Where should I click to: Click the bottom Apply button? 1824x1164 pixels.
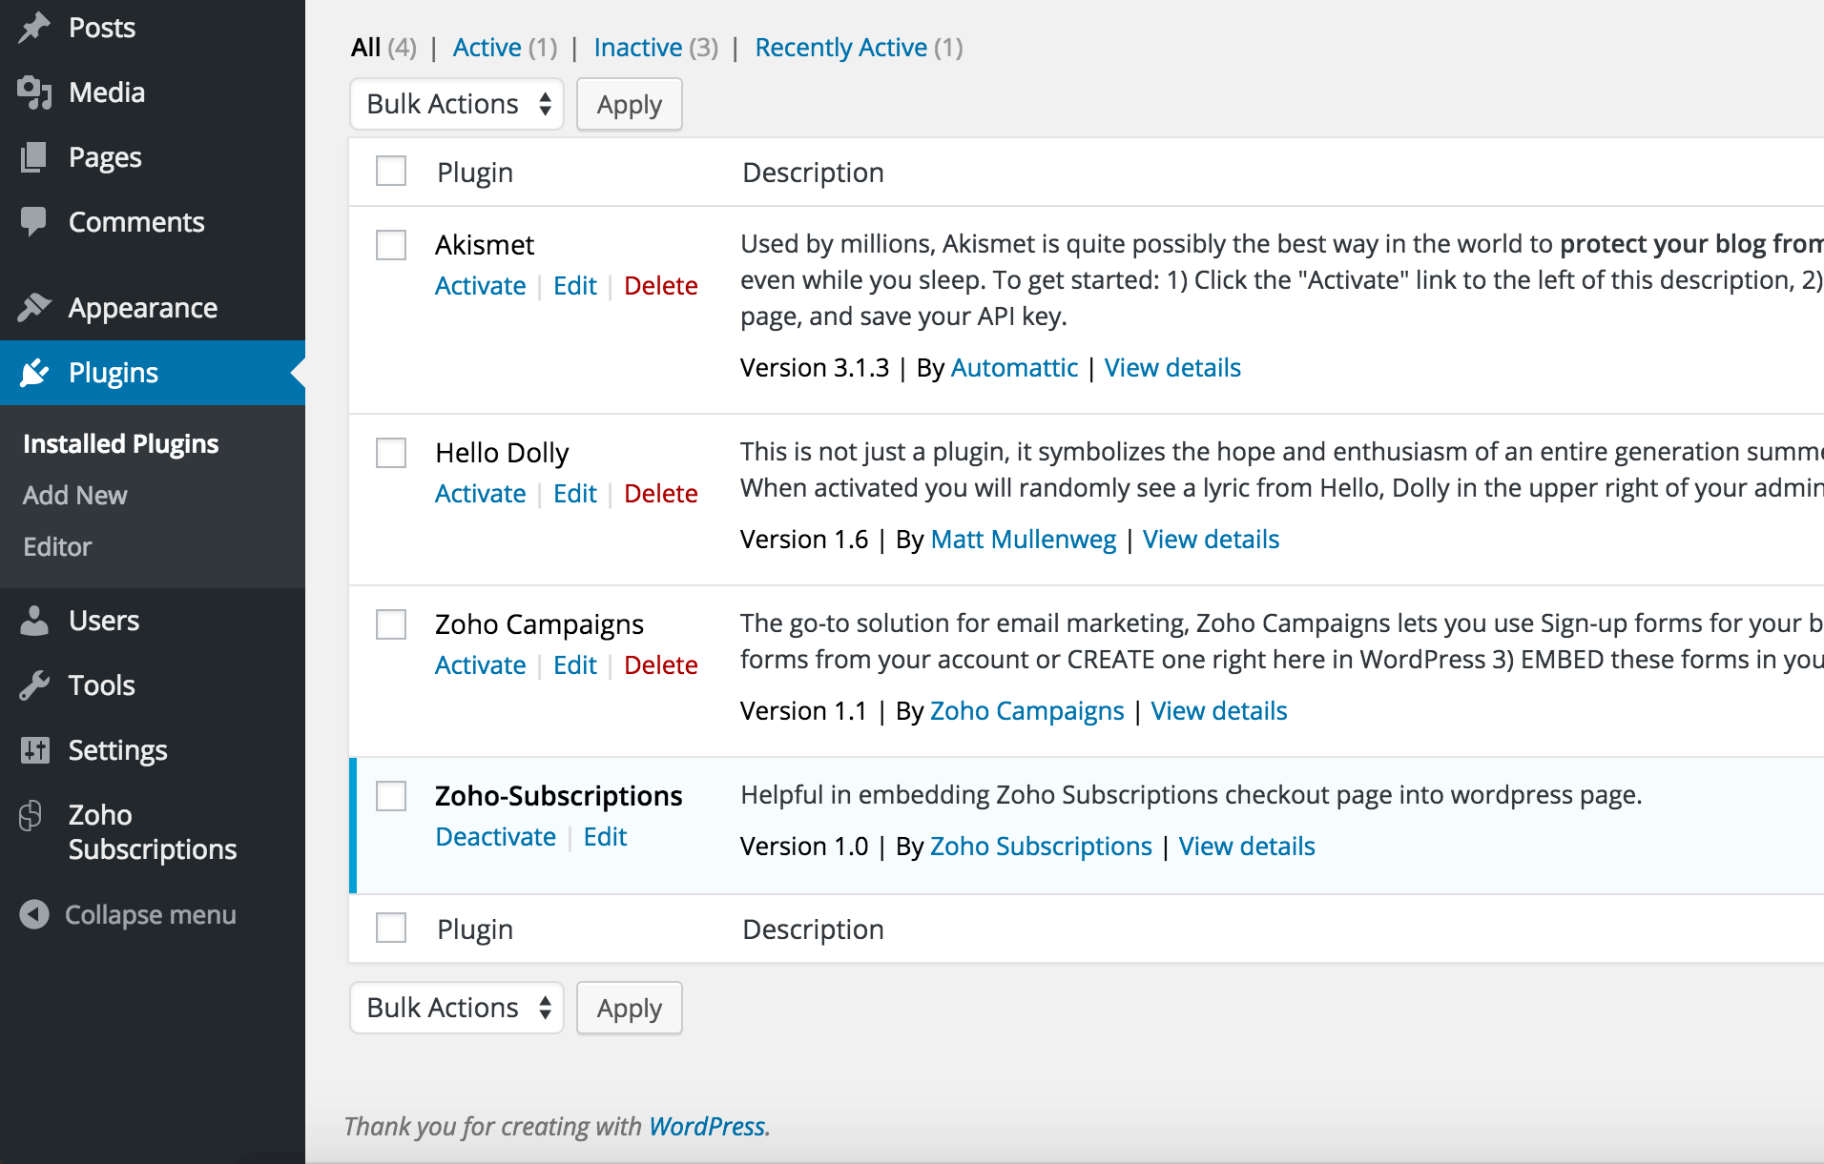pyautogui.click(x=630, y=1008)
